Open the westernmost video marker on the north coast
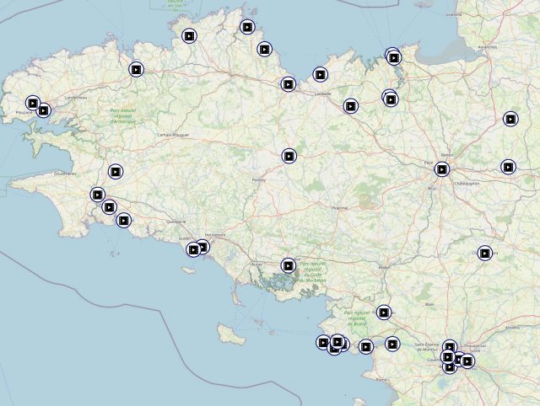 tap(189, 35)
